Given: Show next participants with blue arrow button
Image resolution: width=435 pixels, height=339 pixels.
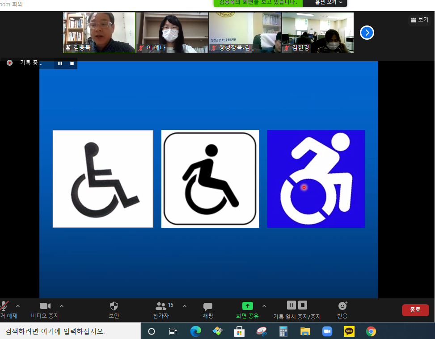Looking at the screenshot, I should pyautogui.click(x=367, y=33).
